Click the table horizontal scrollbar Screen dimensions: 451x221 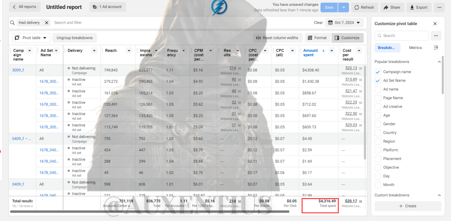click(150, 212)
